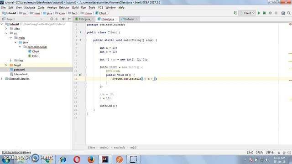This screenshot has width=292, height=164.
Task: Run with coverage using the toolbar icon
Action: point(270,13)
